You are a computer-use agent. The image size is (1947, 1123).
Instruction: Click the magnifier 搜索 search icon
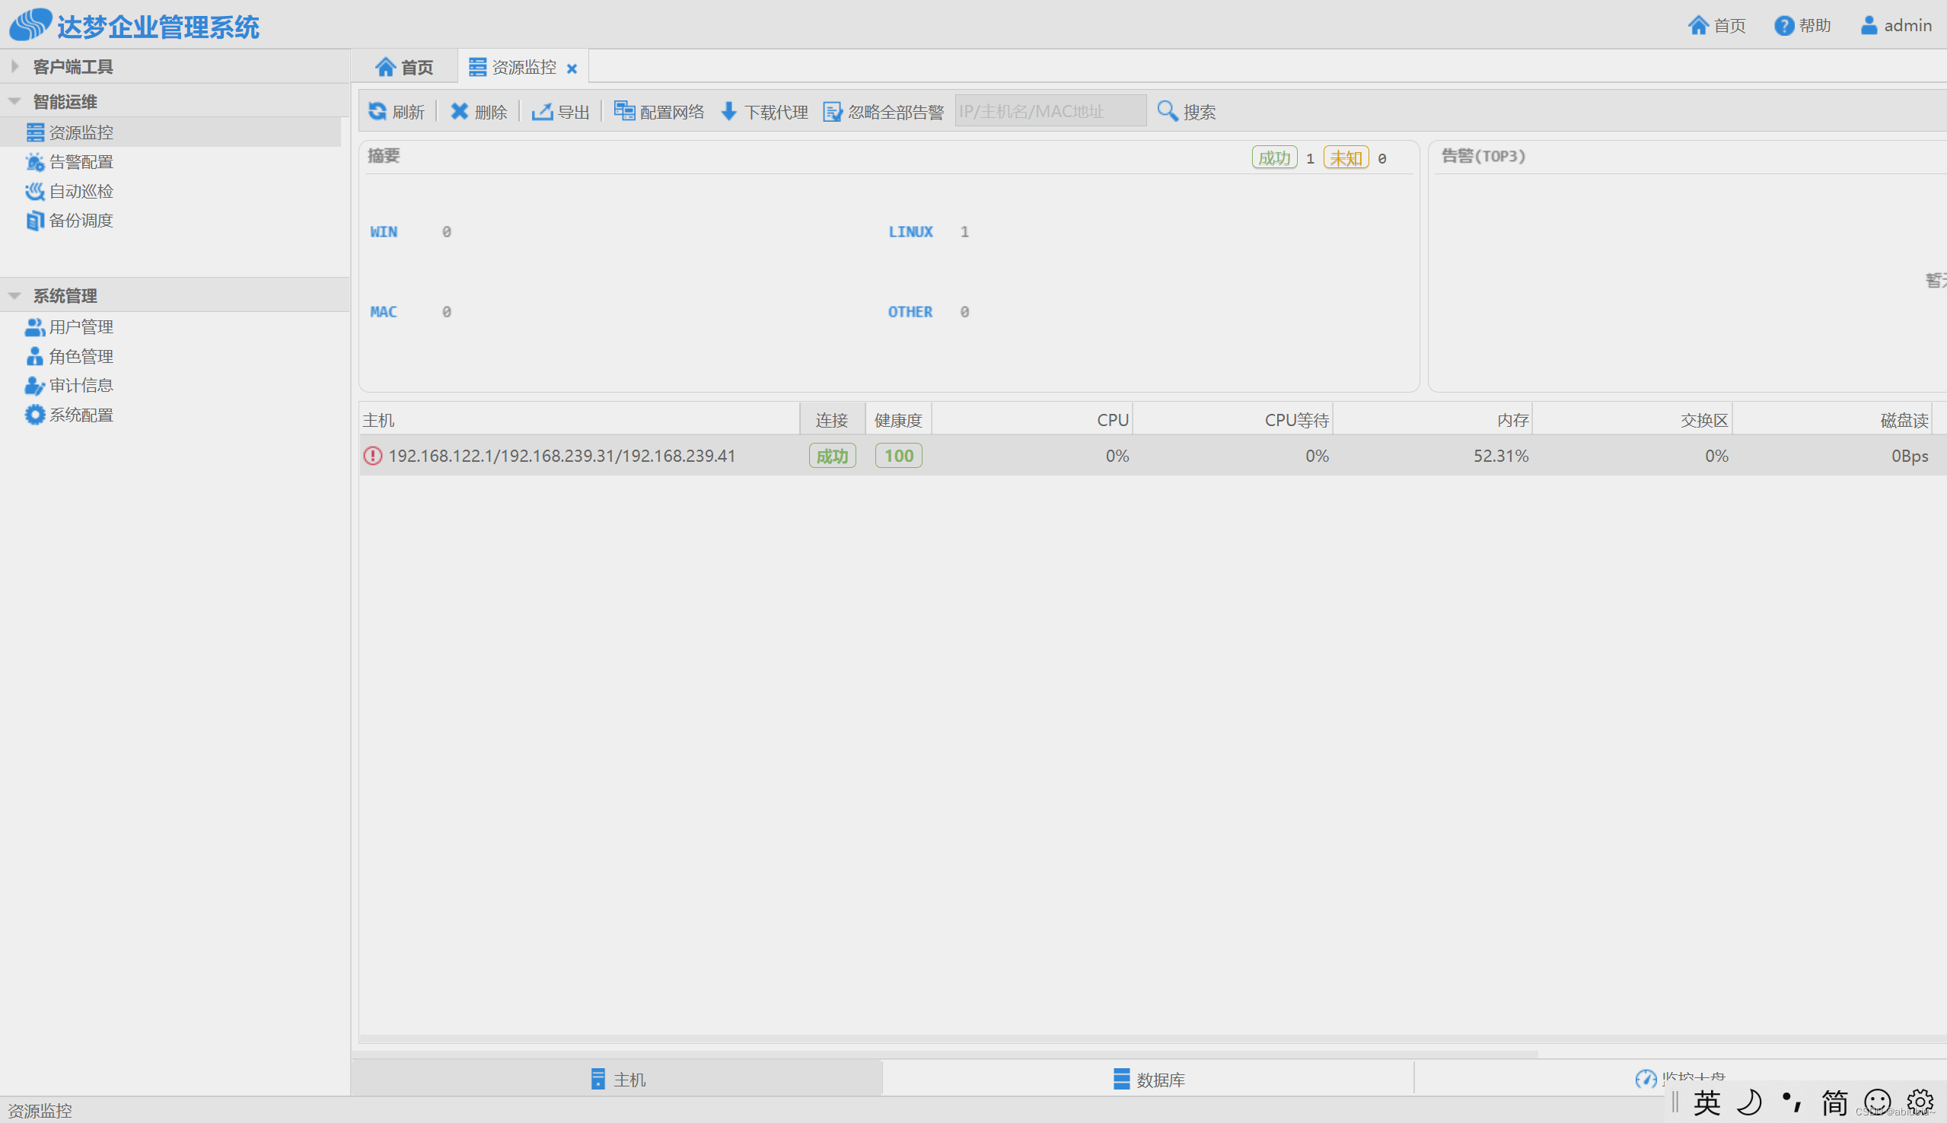pos(1167,111)
